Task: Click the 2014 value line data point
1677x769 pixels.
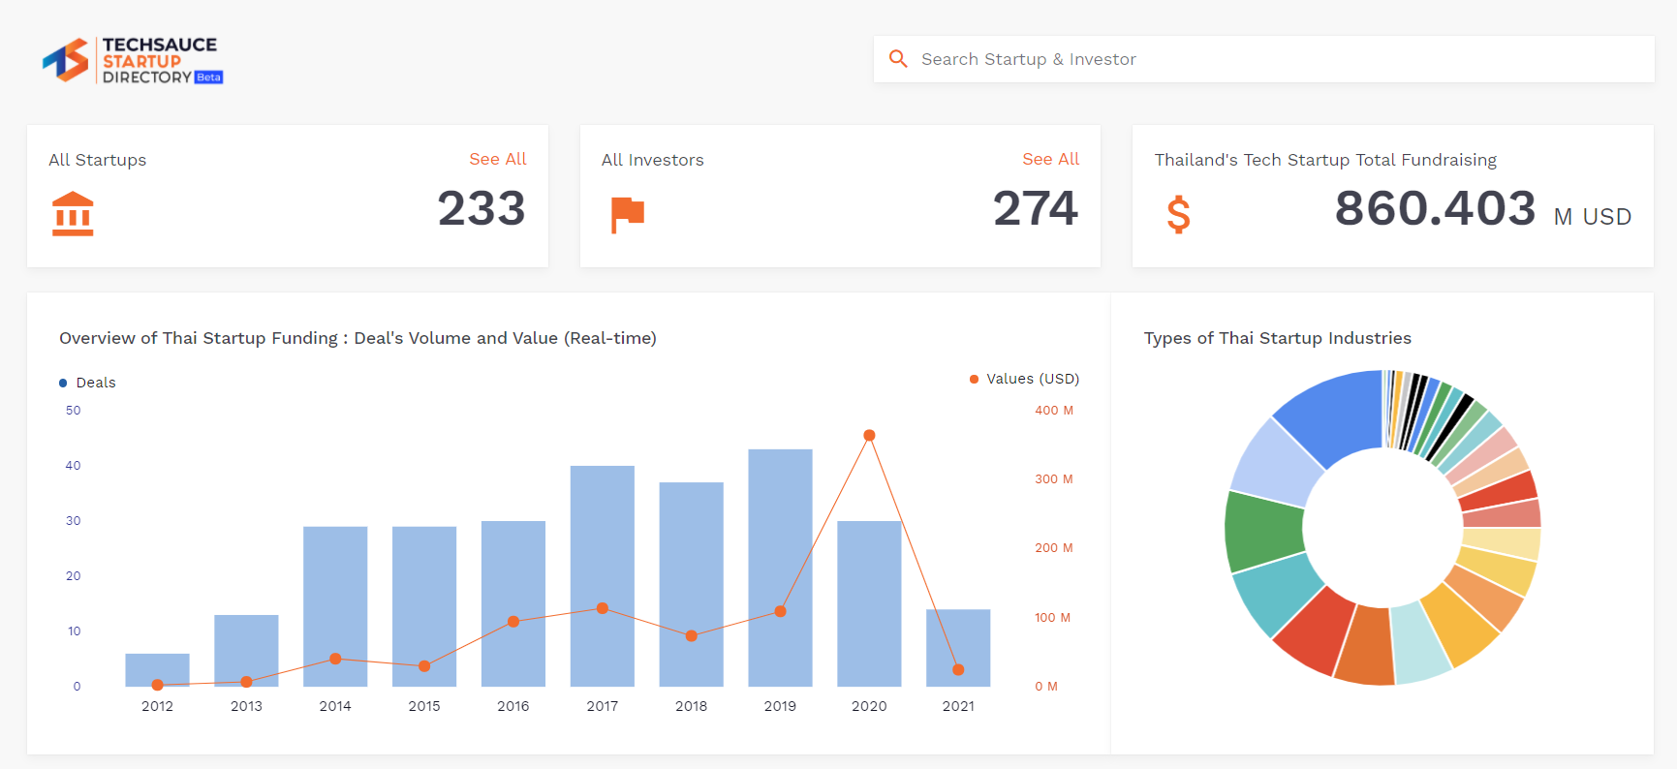Action: pyautogui.click(x=335, y=659)
